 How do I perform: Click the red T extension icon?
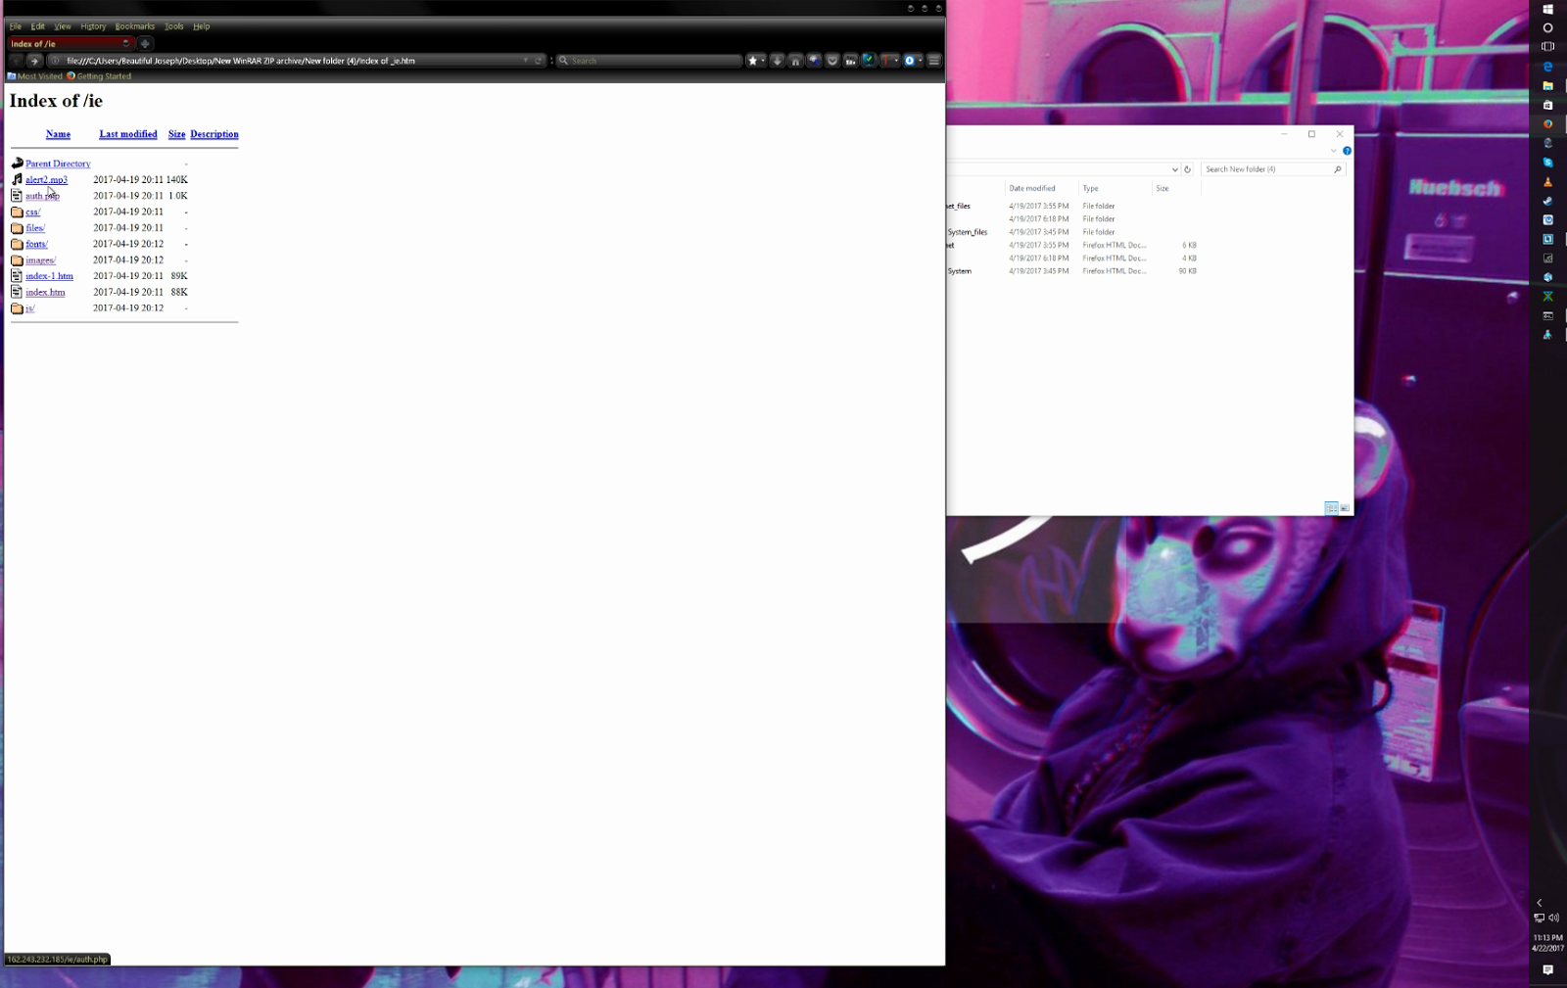[x=887, y=61]
